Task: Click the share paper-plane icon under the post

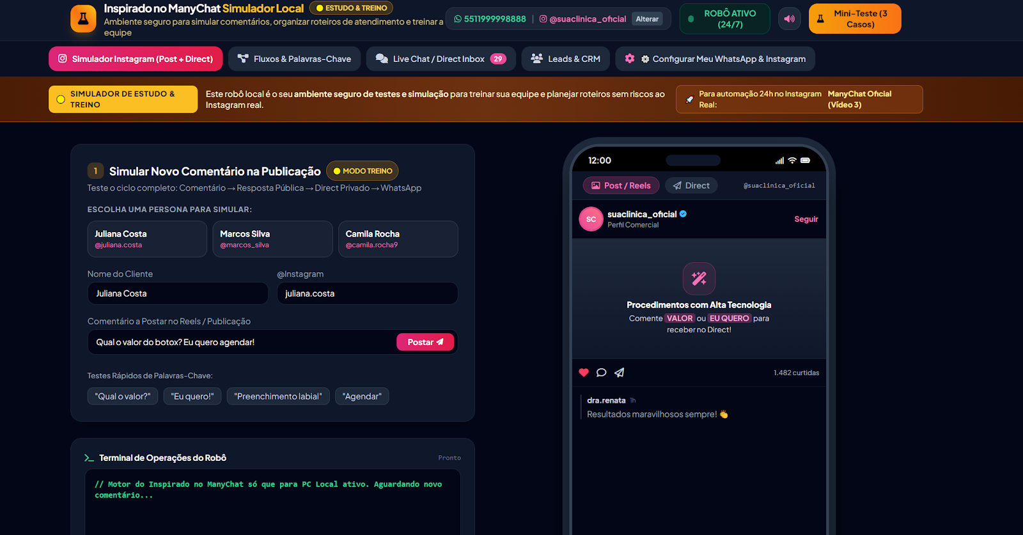Action: (619, 373)
